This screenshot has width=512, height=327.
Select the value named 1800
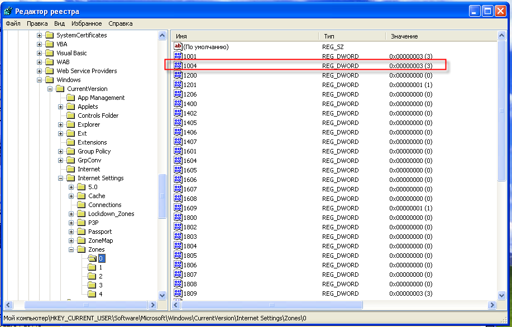click(190, 218)
